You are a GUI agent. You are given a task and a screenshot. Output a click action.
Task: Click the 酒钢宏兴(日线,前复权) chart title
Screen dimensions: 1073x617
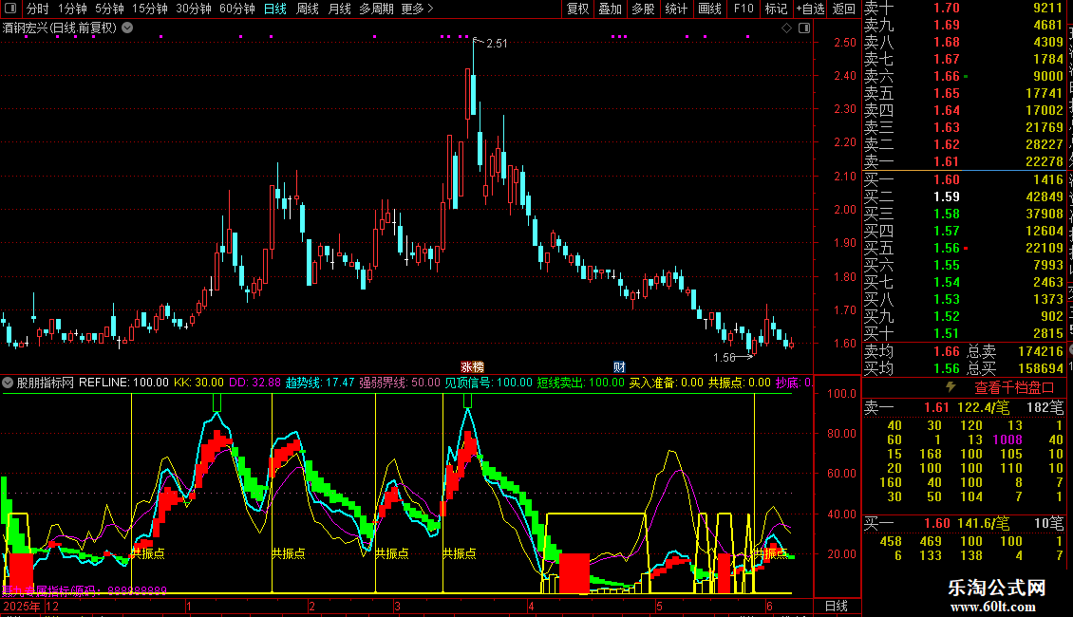coord(60,28)
